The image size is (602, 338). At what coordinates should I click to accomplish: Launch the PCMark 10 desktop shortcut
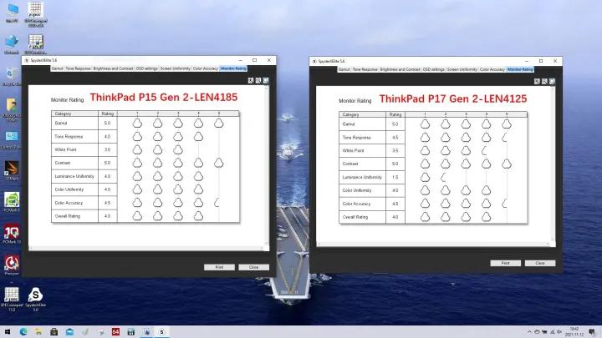(x=12, y=235)
